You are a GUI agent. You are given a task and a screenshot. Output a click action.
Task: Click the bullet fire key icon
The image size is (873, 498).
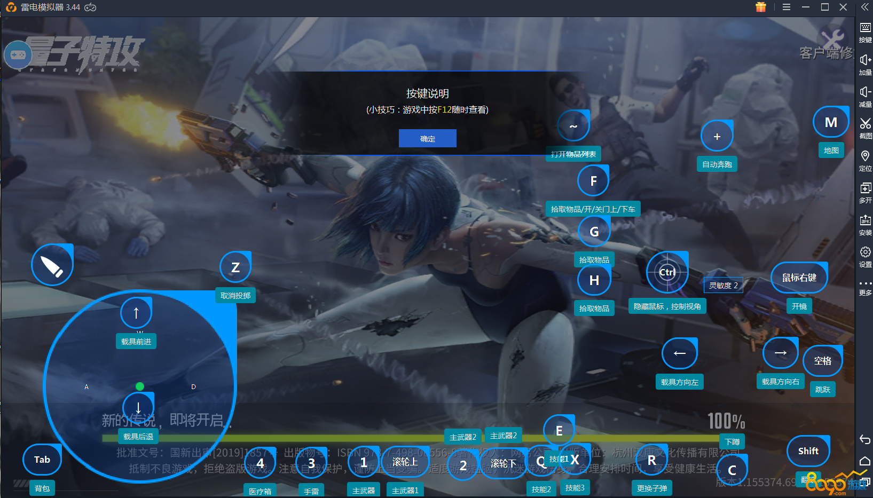click(52, 265)
